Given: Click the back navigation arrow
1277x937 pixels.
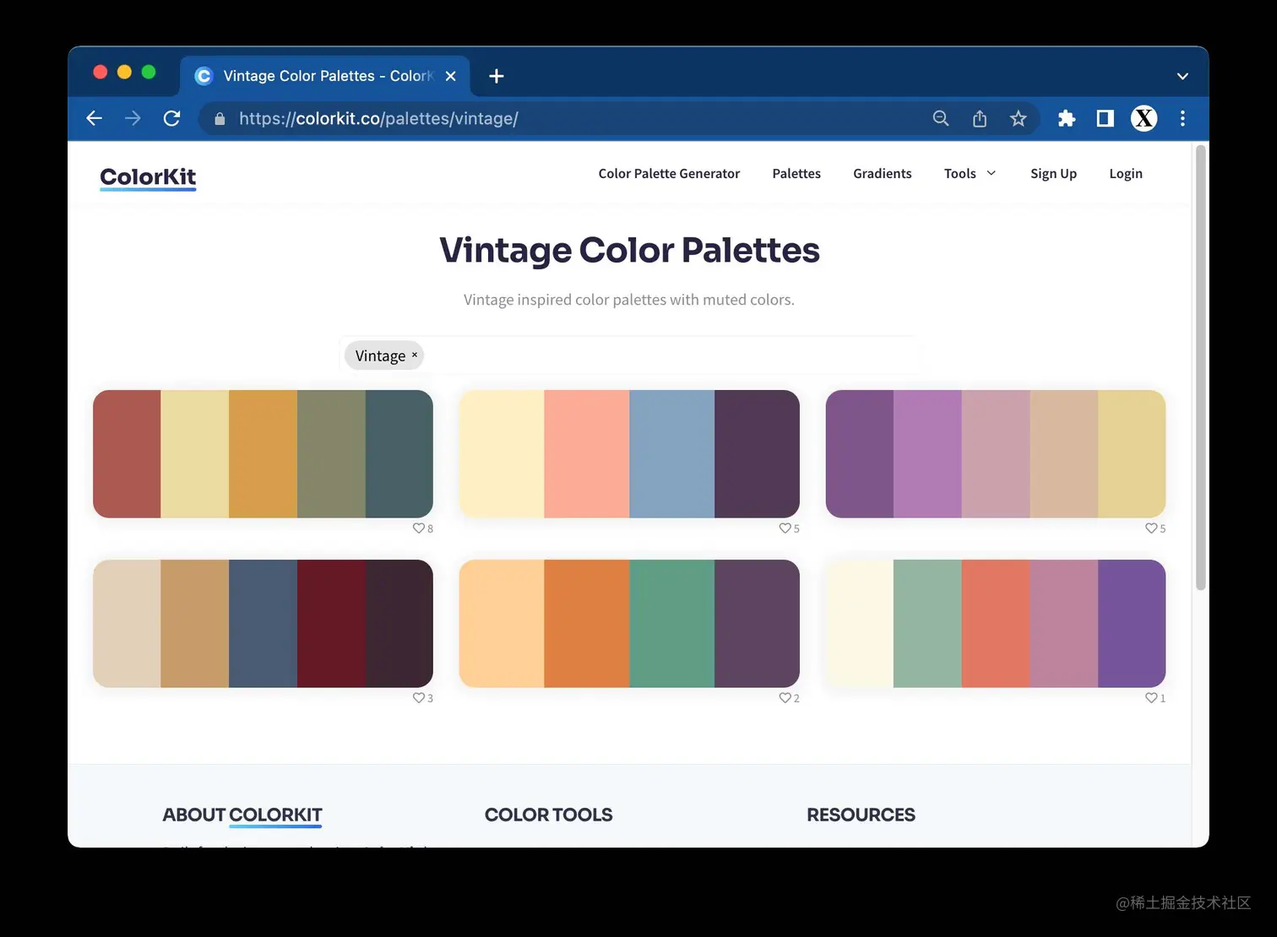Looking at the screenshot, I should [x=94, y=118].
